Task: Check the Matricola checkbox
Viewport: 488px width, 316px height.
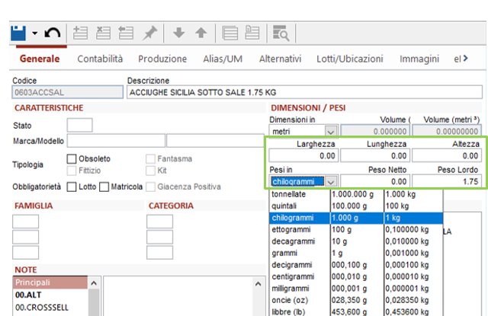Action: coord(105,187)
